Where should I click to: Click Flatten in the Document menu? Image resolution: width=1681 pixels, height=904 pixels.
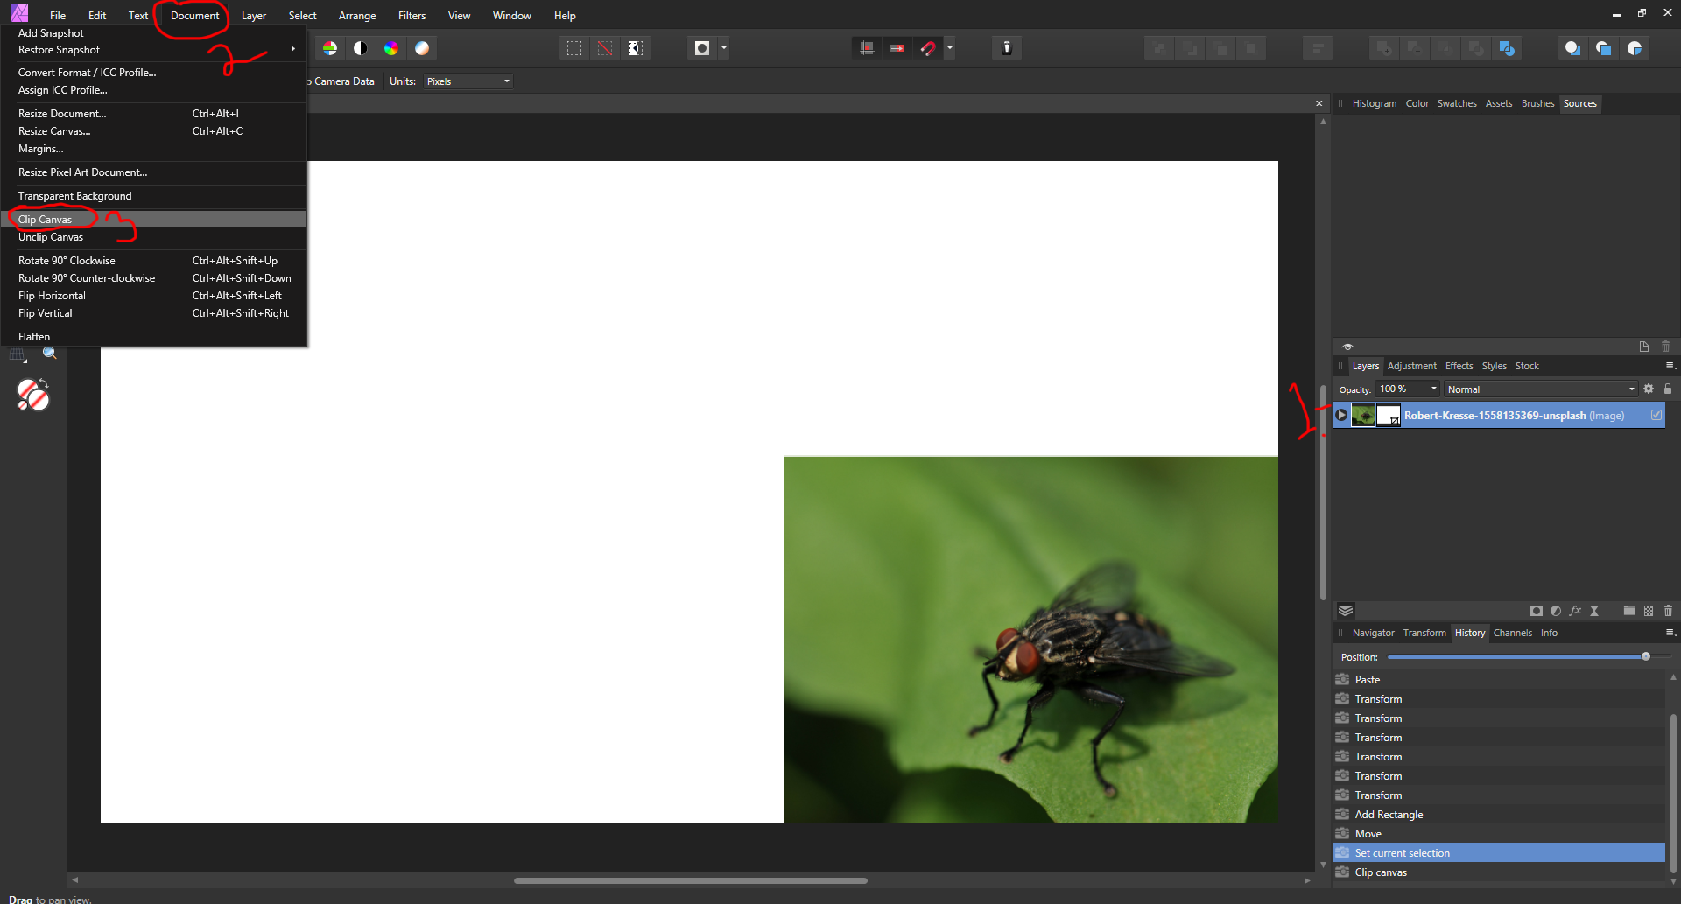tap(154, 337)
